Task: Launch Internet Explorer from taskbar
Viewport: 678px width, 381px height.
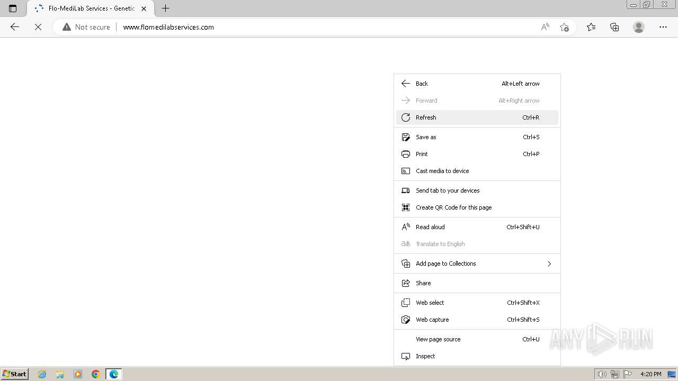Action: [42, 374]
